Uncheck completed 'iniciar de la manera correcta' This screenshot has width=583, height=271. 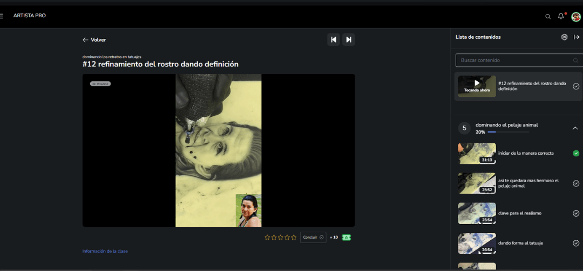(576, 154)
